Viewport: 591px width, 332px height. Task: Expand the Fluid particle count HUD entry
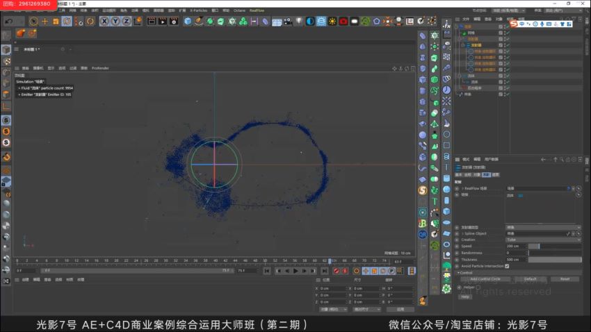(x=19, y=88)
